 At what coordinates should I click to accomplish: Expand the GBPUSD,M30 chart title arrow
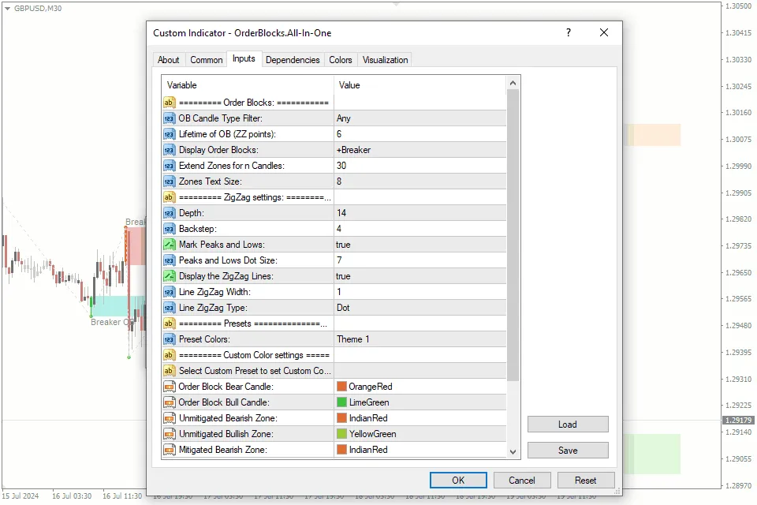[x=7, y=7]
